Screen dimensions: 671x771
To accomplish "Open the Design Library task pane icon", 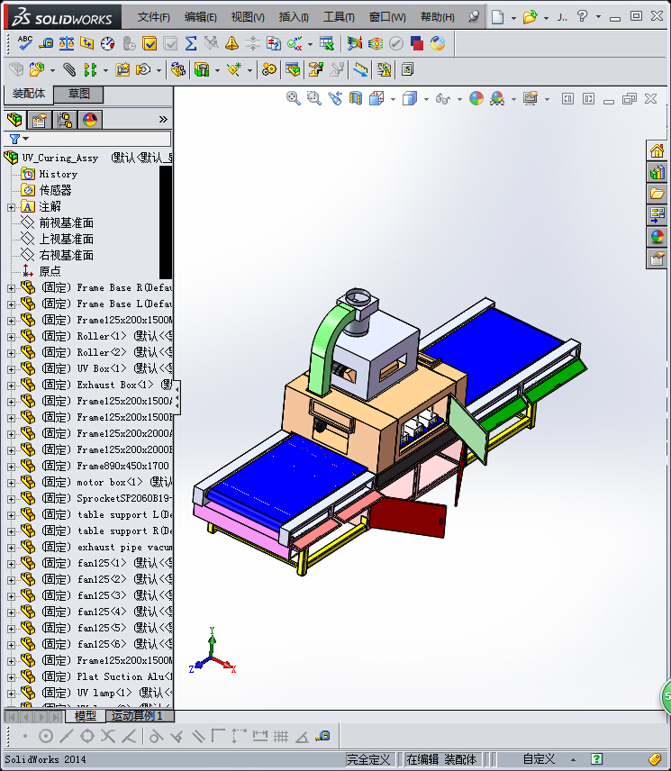I will tap(657, 172).
